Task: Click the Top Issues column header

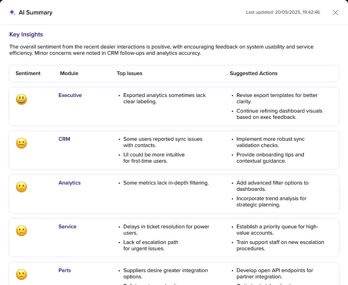Action: coord(130,73)
